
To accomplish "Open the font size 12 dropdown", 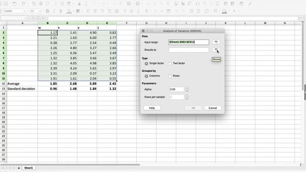I will point(40,11).
